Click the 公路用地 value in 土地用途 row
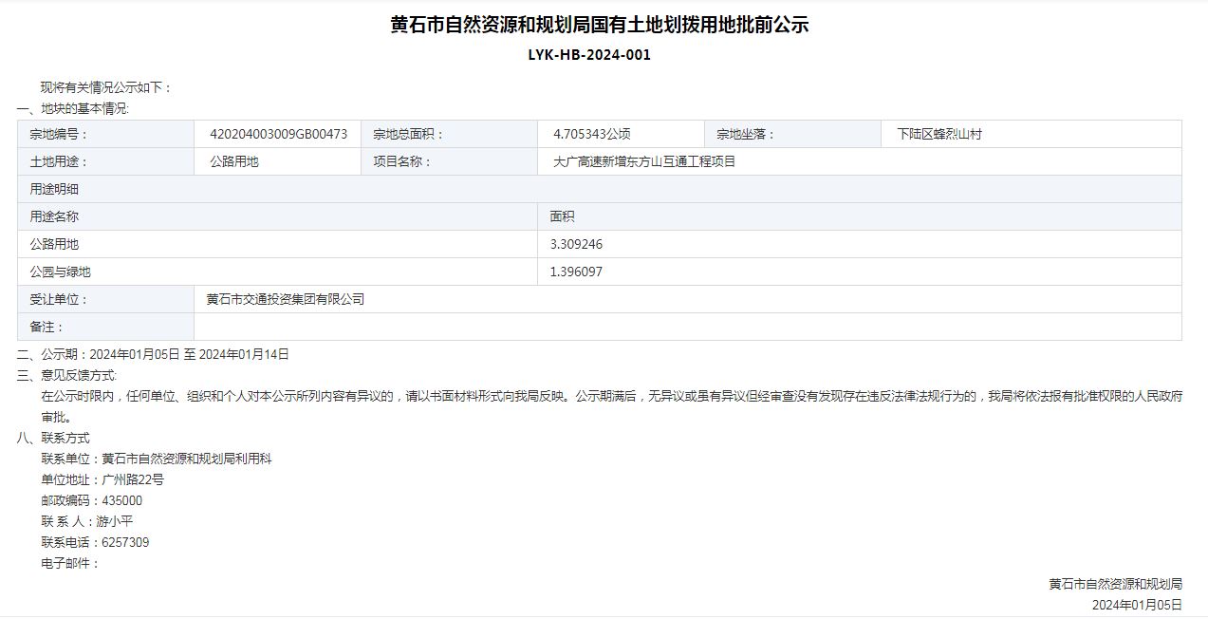 pos(233,161)
